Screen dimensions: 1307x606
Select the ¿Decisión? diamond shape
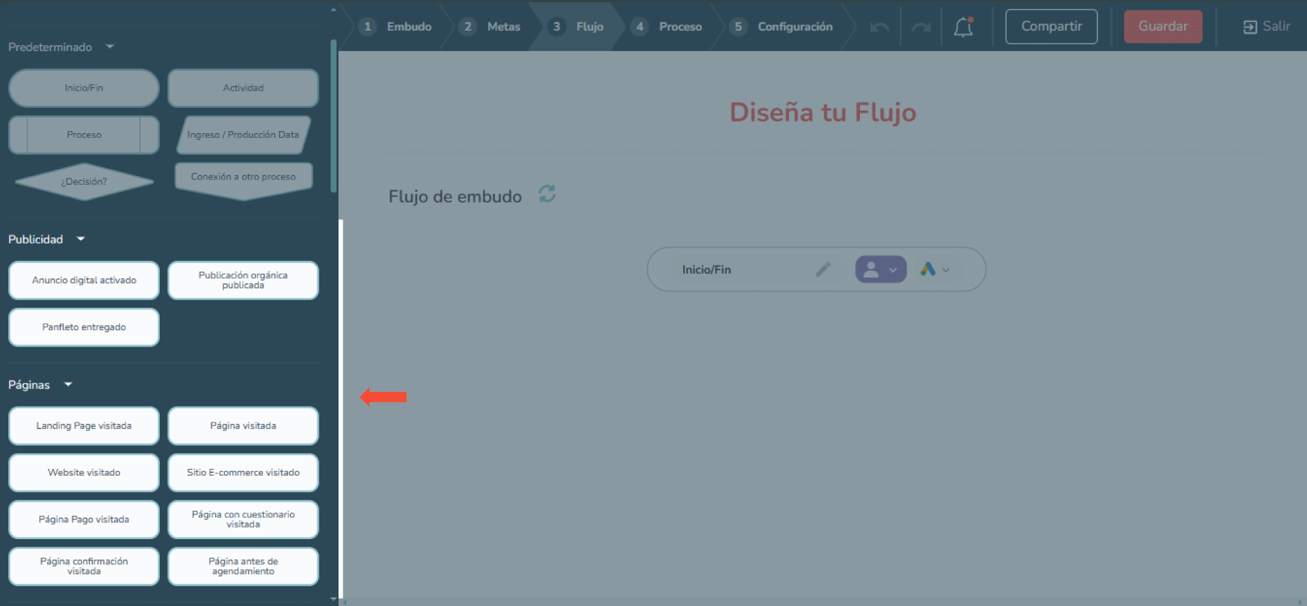[x=84, y=182]
